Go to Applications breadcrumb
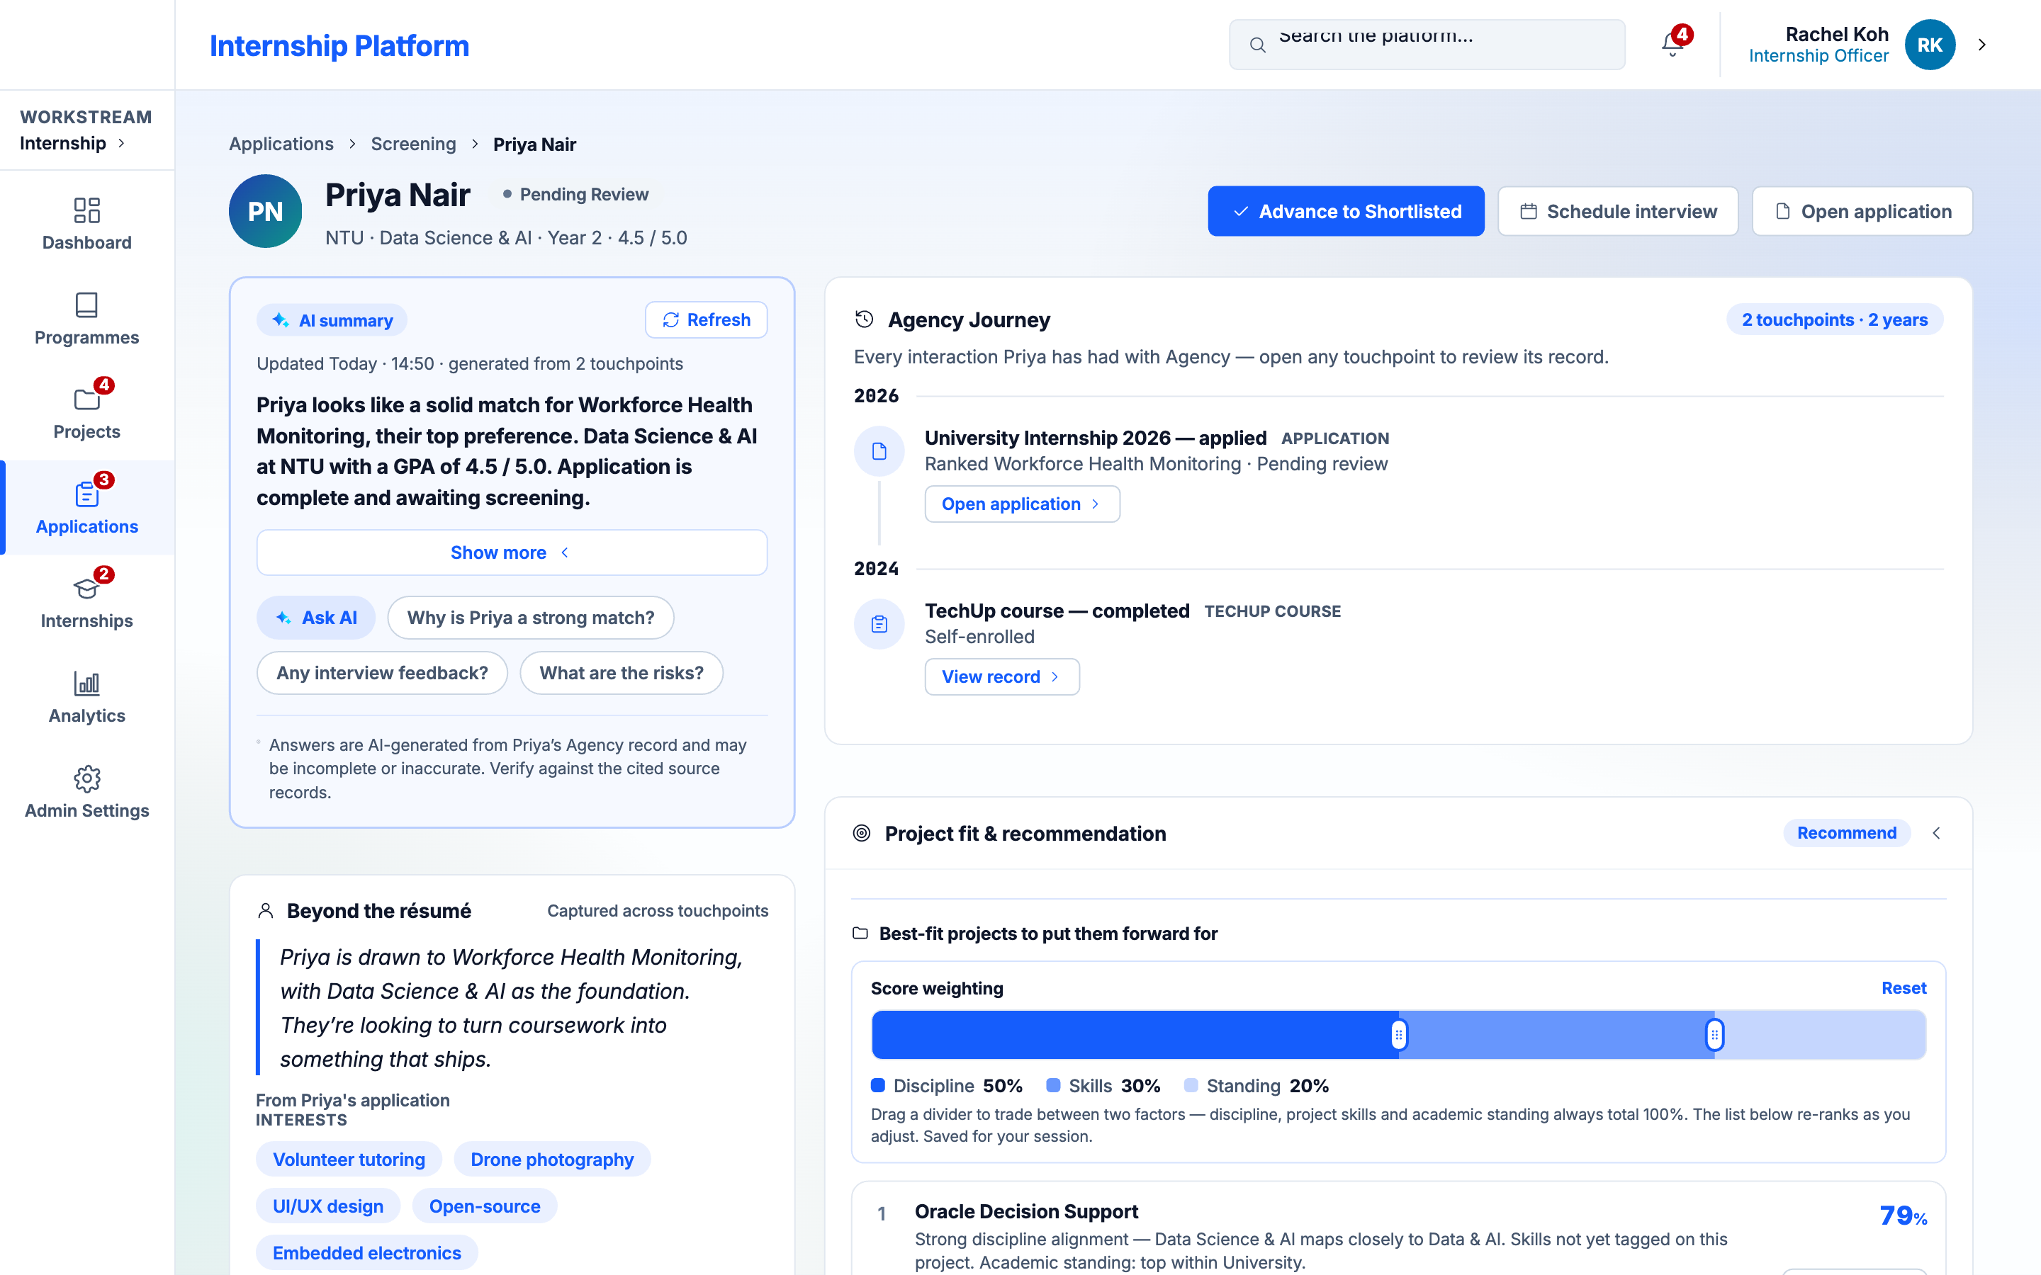This screenshot has height=1275, width=2041. click(281, 144)
